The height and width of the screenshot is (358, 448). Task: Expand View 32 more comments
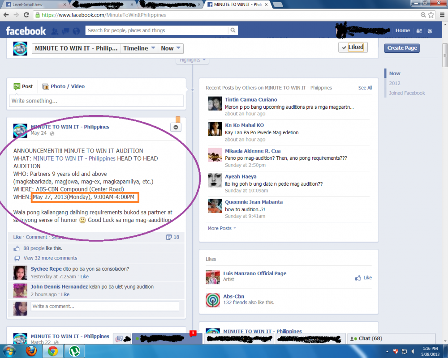[x=50, y=258]
